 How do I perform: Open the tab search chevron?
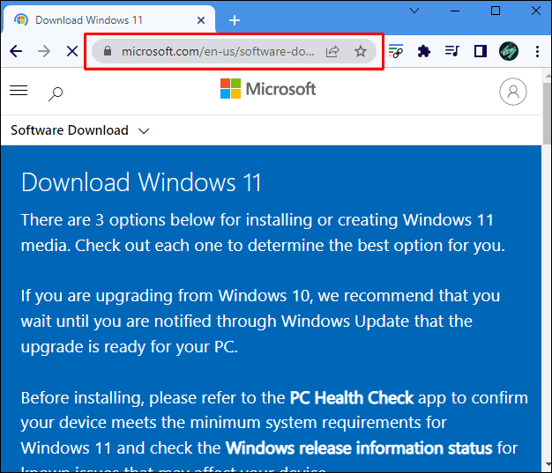[x=414, y=11]
